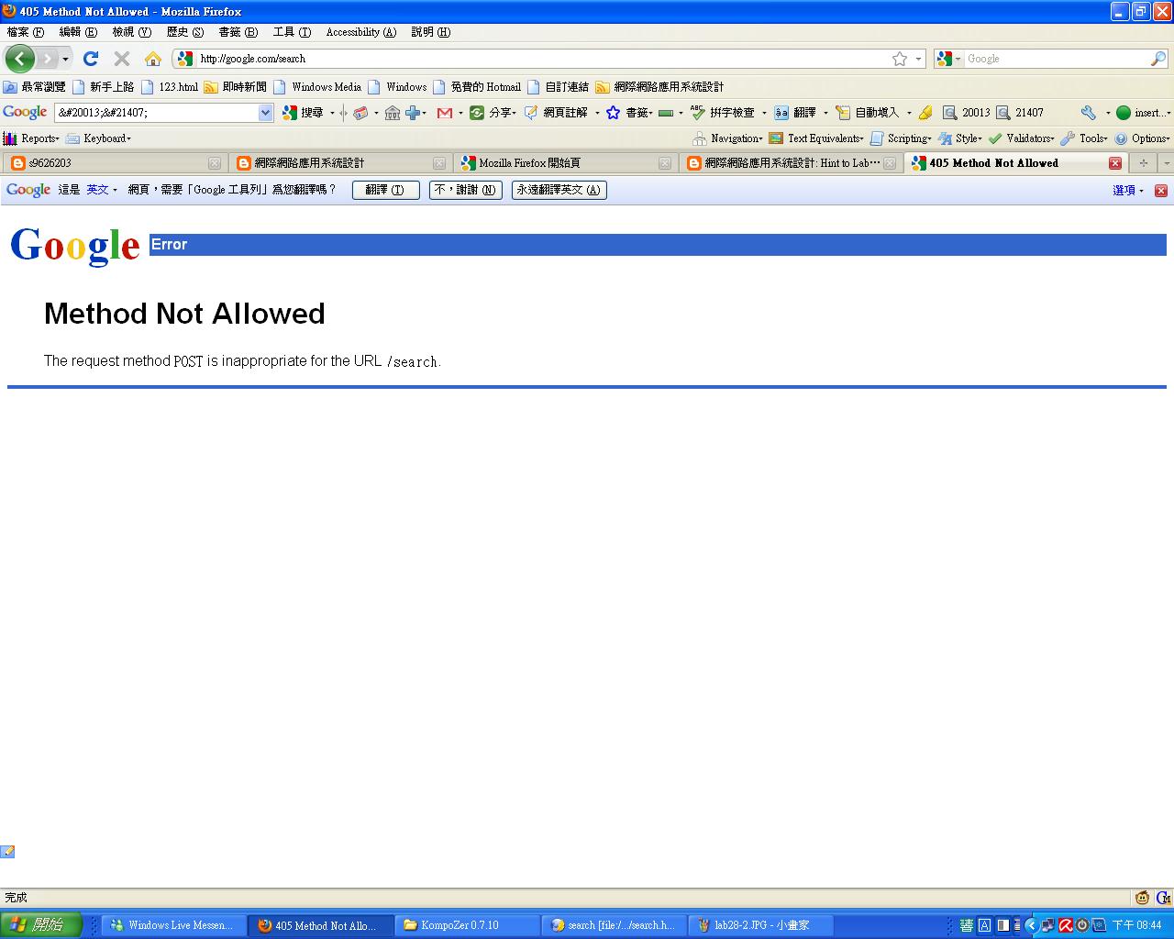Switch to the s9626203 tab
The image size is (1174, 939).
pos(115,163)
